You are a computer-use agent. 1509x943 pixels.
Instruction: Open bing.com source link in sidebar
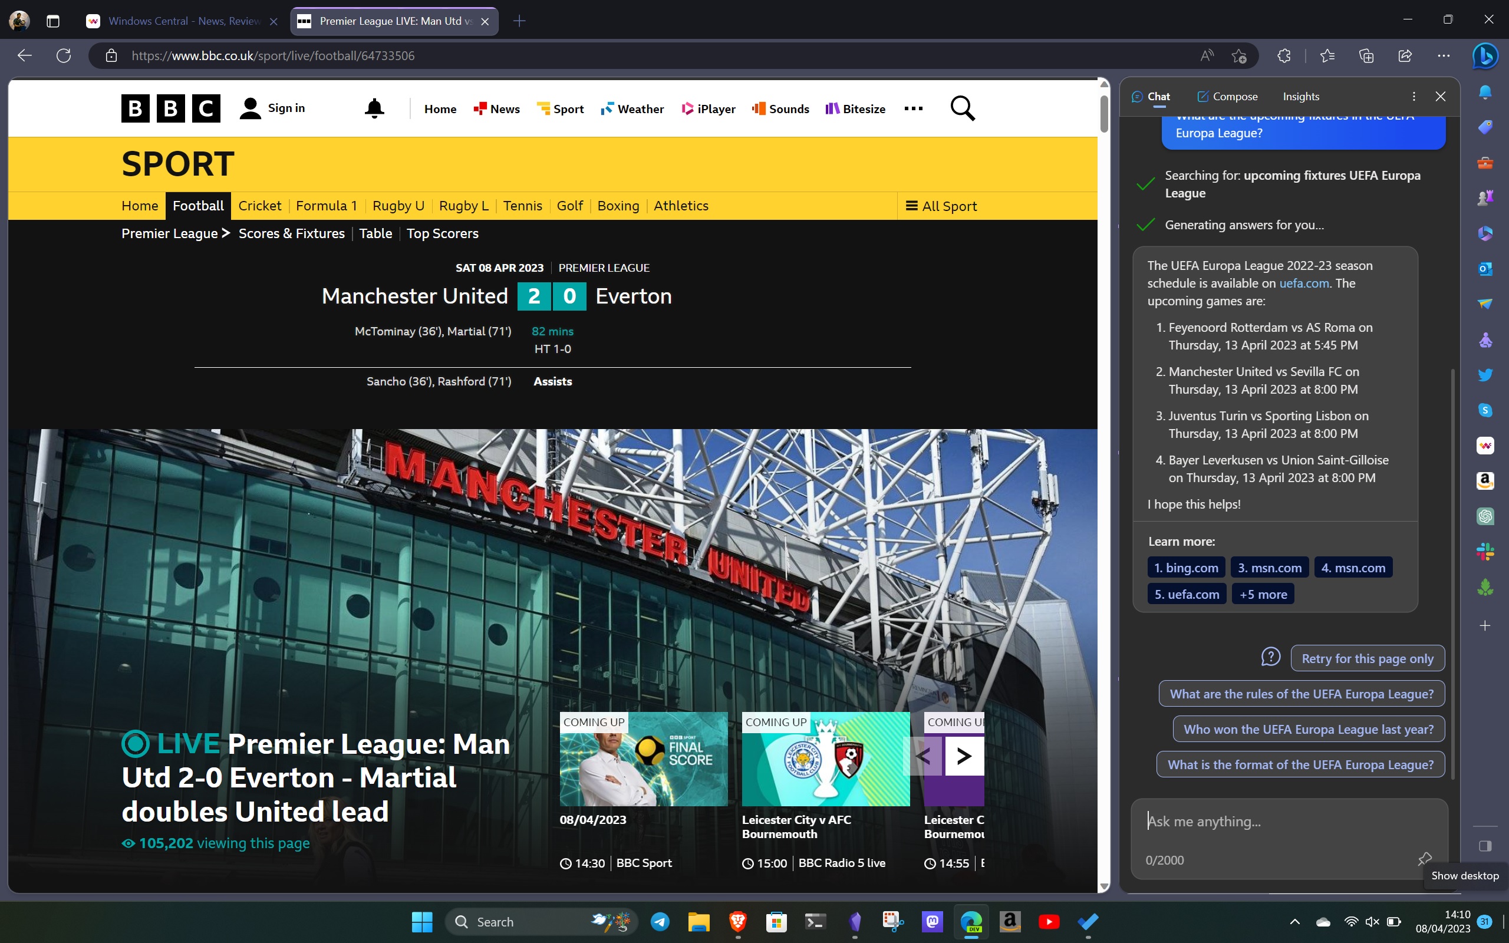[x=1187, y=567]
